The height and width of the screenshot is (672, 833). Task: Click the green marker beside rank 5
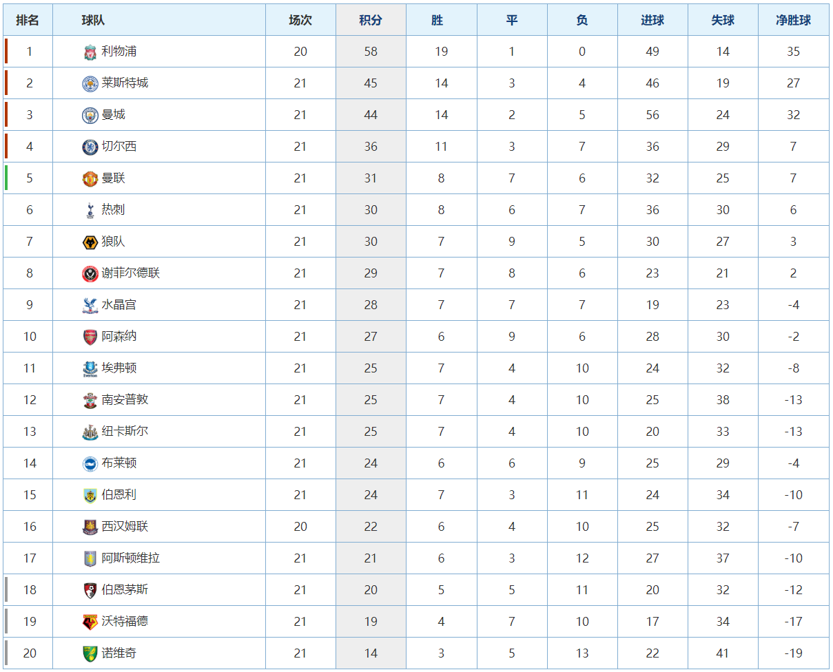click(6, 178)
